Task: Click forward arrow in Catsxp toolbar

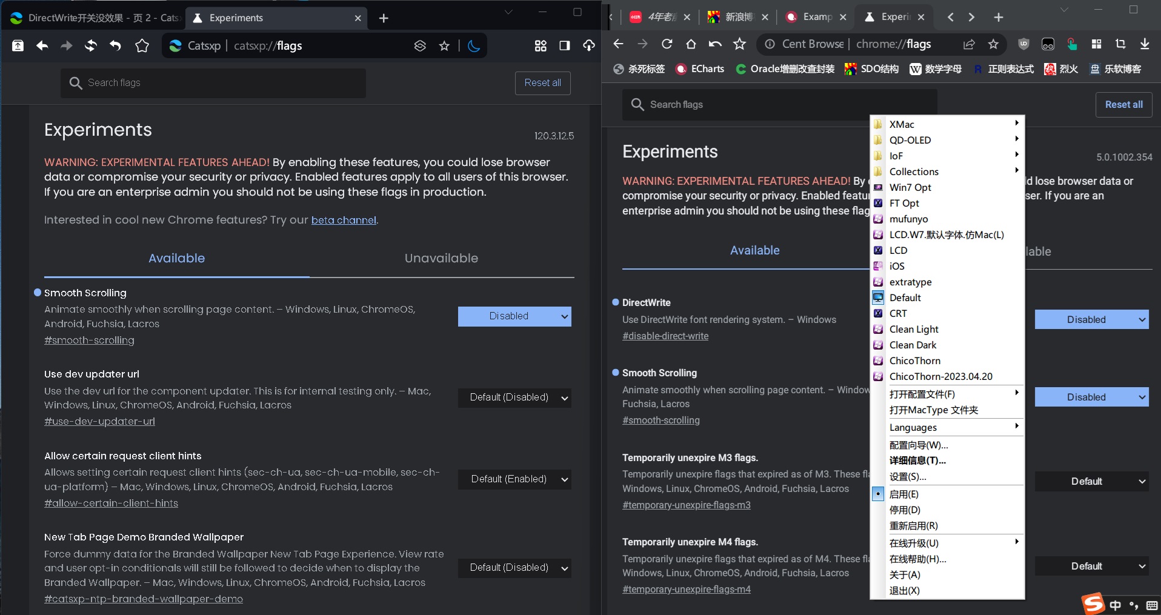Action: [66, 45]
